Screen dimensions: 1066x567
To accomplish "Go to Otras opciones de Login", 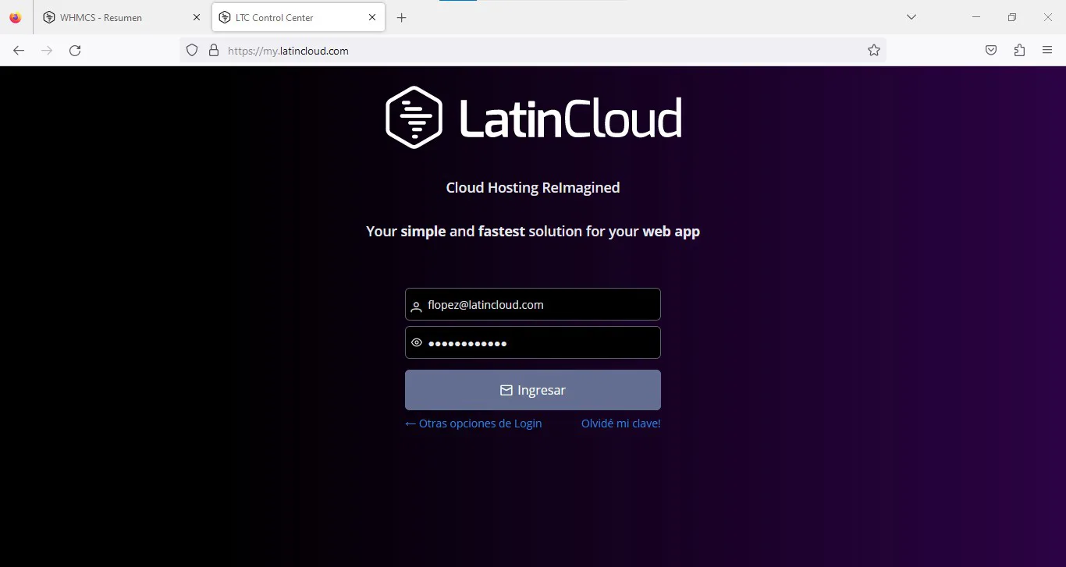I will point(474,423).
